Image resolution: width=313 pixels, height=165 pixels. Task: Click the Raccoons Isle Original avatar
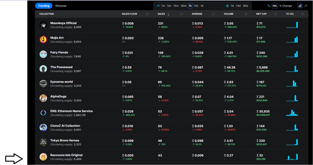[x=43, y=157]
